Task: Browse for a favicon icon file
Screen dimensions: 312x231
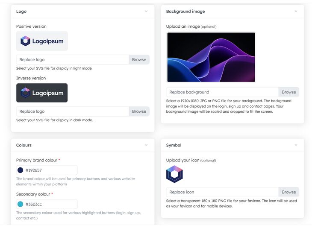Action: (x=288, y=192)
